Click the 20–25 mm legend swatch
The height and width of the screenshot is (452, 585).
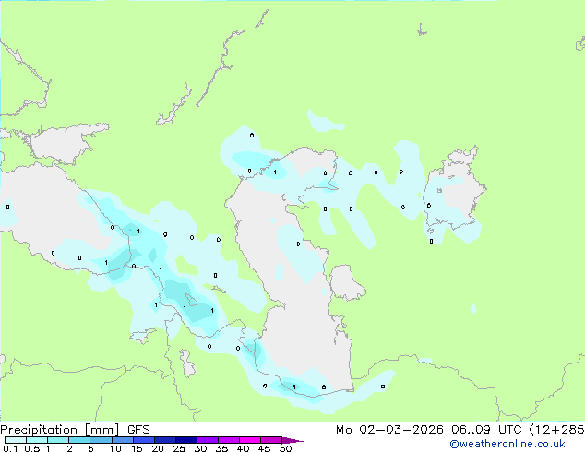[x=164, y=440]
